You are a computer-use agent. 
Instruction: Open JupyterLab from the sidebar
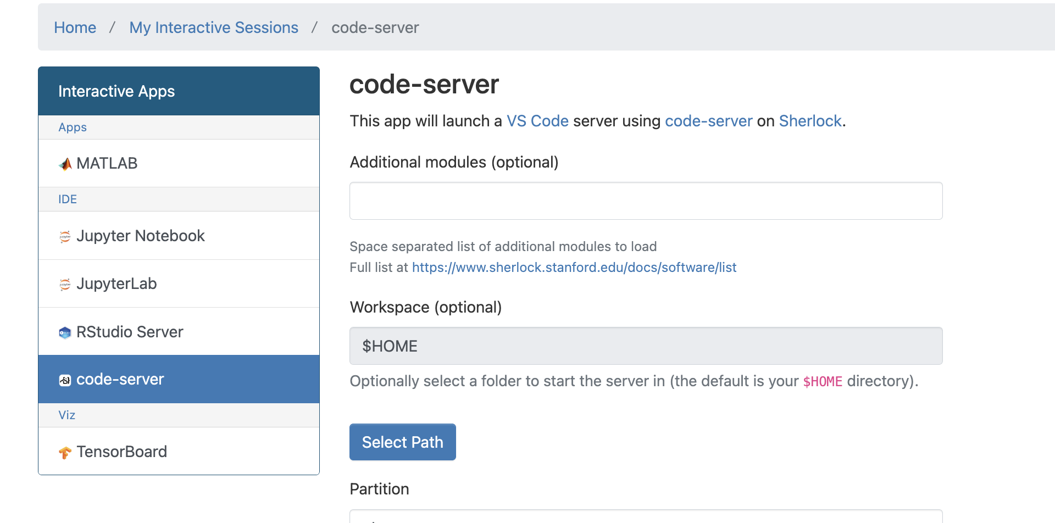[x=117, y=283]
